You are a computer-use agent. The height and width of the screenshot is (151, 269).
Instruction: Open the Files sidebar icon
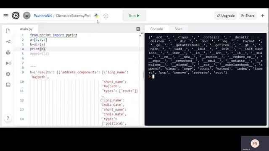tap(8, 31)
